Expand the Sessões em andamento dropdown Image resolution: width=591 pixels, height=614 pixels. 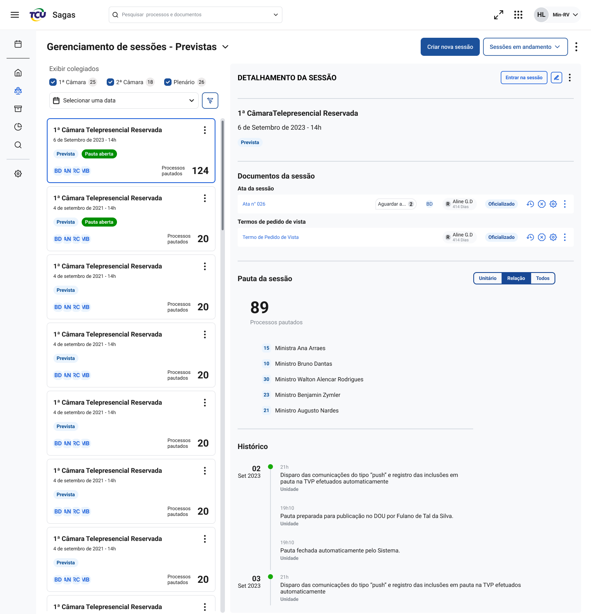525,47
